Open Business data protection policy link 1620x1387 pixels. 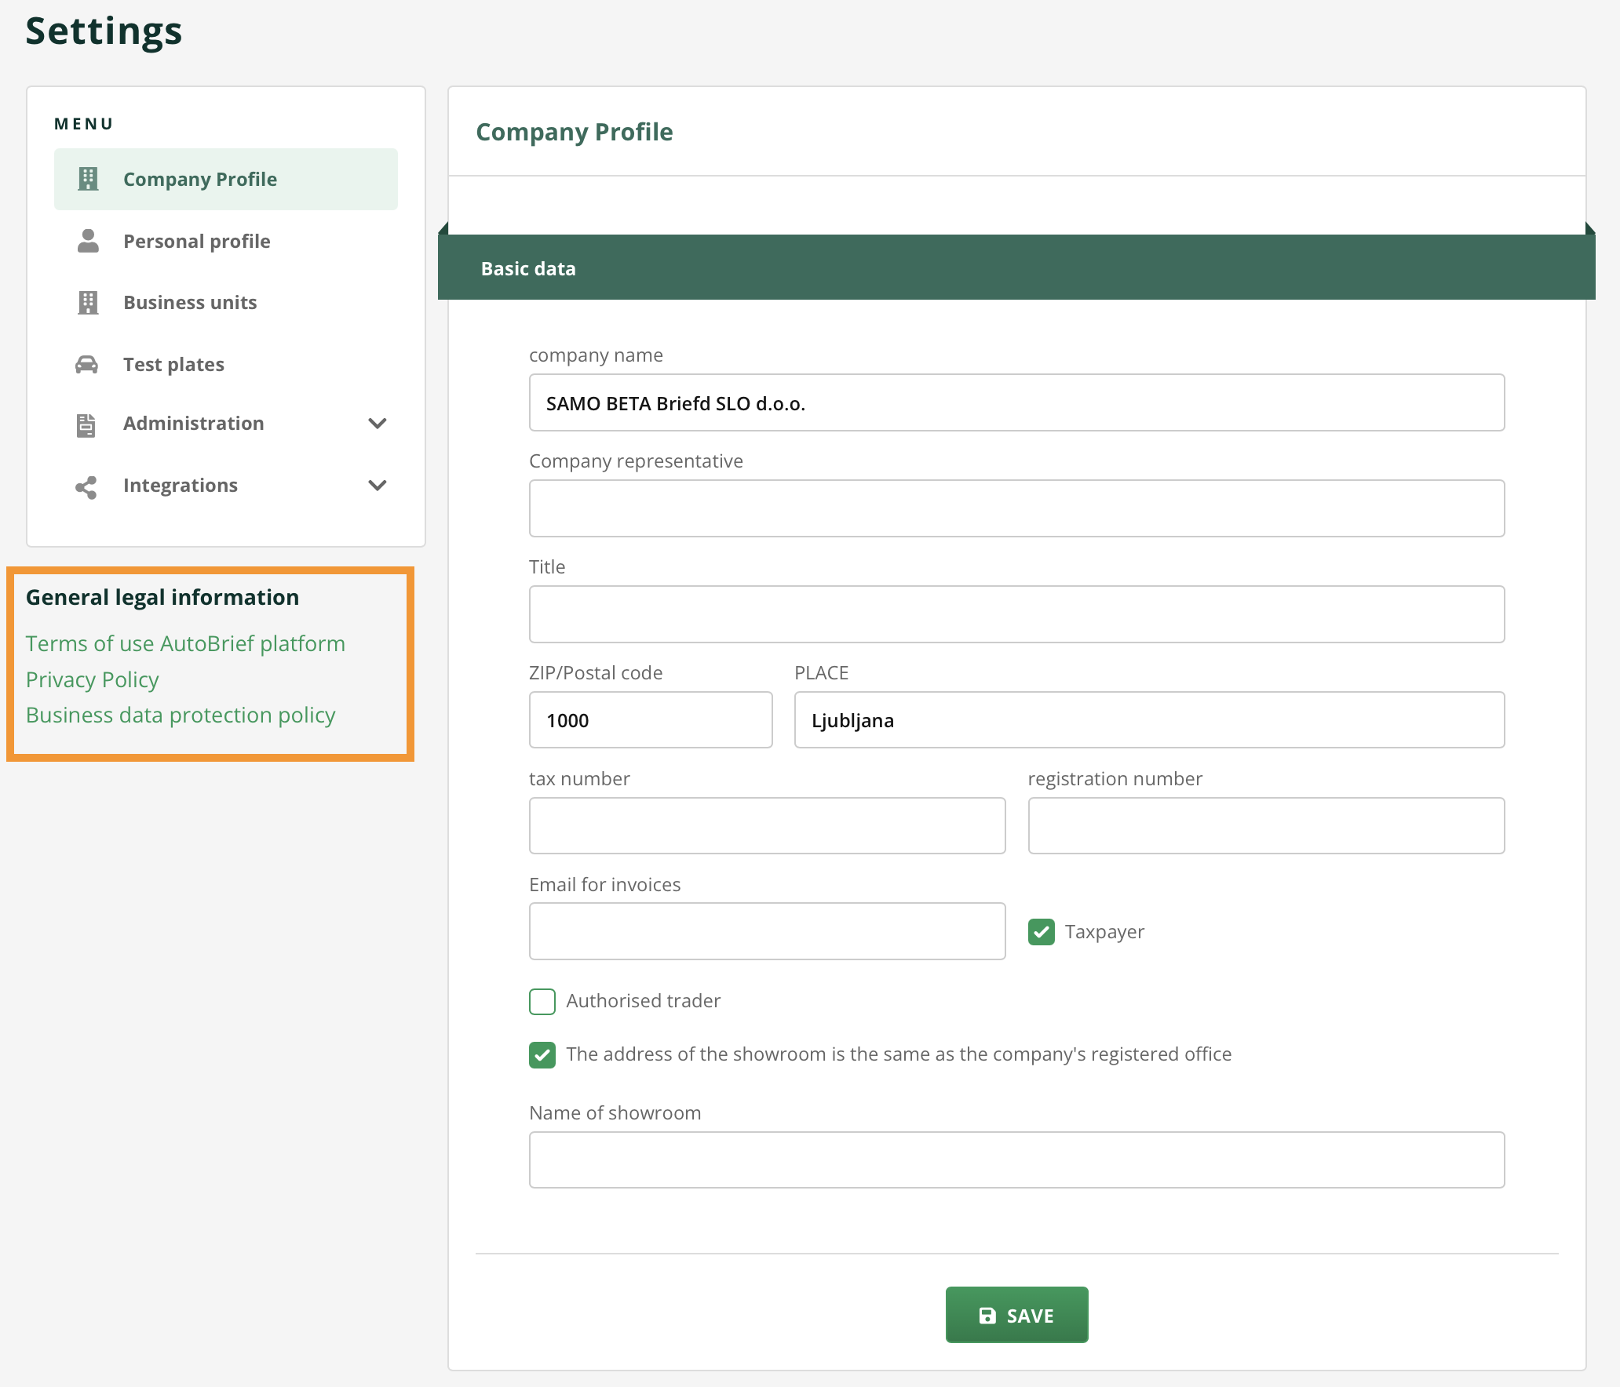181,715
